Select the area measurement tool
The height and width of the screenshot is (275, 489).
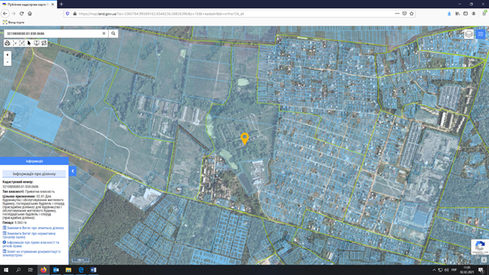pos(22,43)
